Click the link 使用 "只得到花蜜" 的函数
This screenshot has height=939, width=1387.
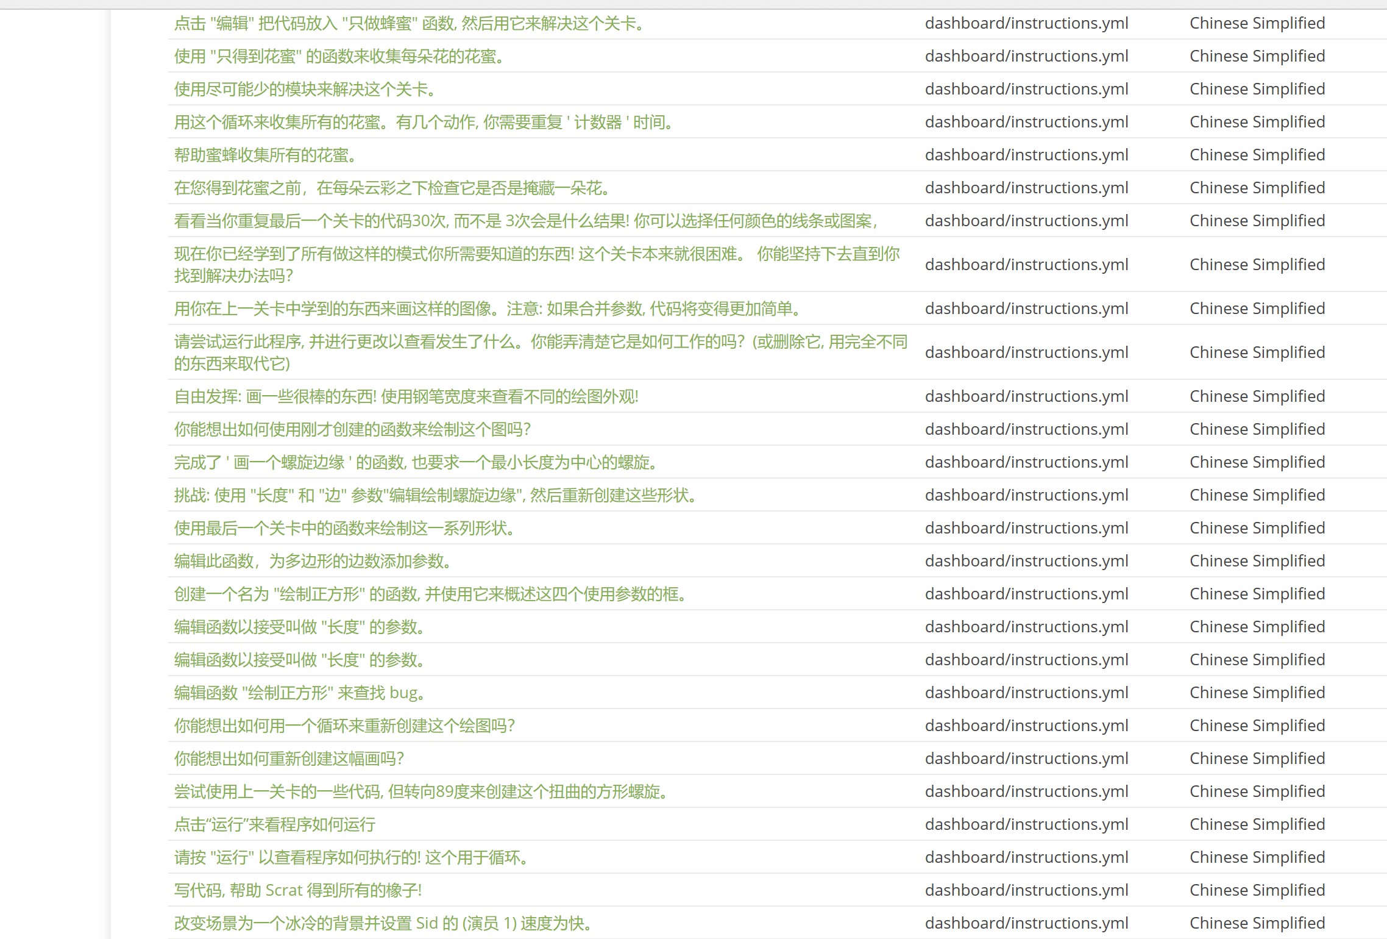pos(339,57)
